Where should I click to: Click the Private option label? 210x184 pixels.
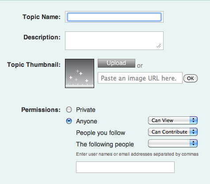click(x=86, y=110)
